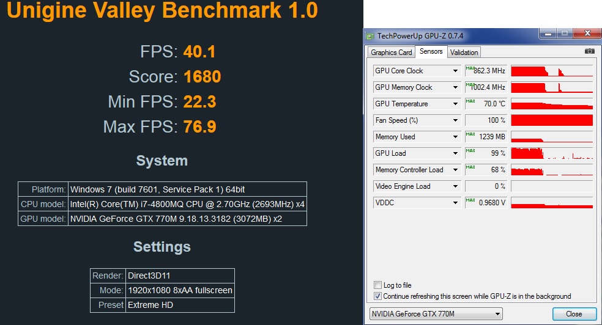The image size is (602, 325).
Task: Click the 0.9680 V VDDC value
Action: pos(486,203)
